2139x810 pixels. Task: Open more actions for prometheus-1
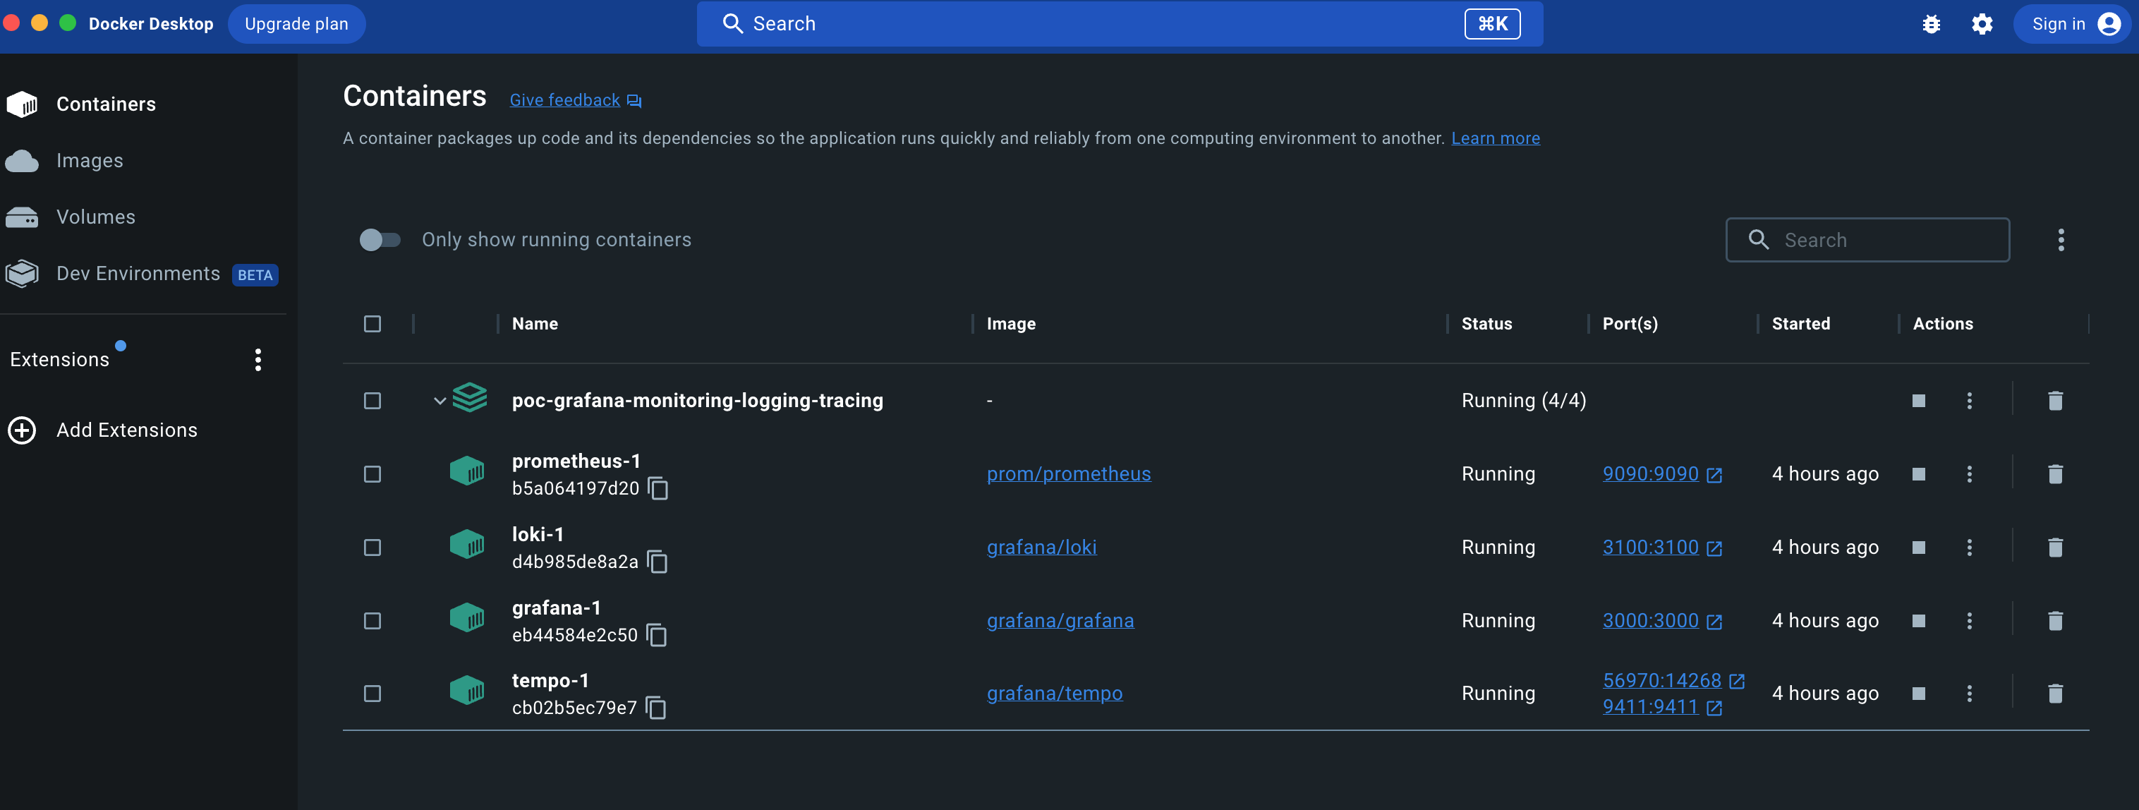click(1969, 474)
